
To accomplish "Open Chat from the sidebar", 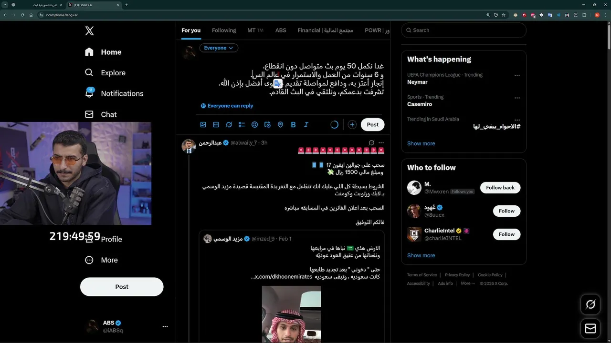I will click(x=101, y=114).
